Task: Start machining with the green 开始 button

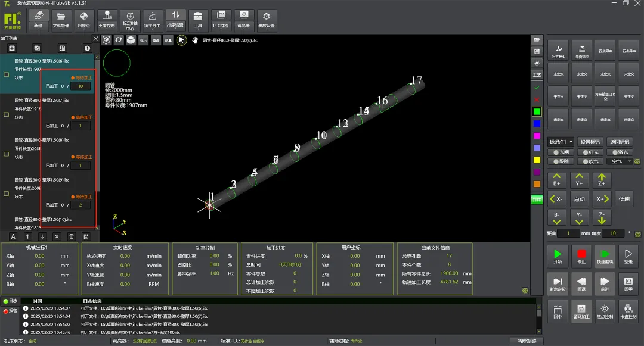Action: (558, 256)
